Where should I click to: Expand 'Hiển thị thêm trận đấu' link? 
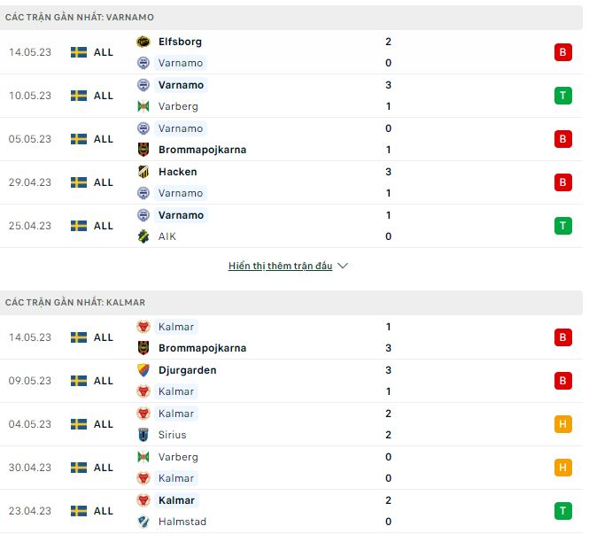point(280,266)
